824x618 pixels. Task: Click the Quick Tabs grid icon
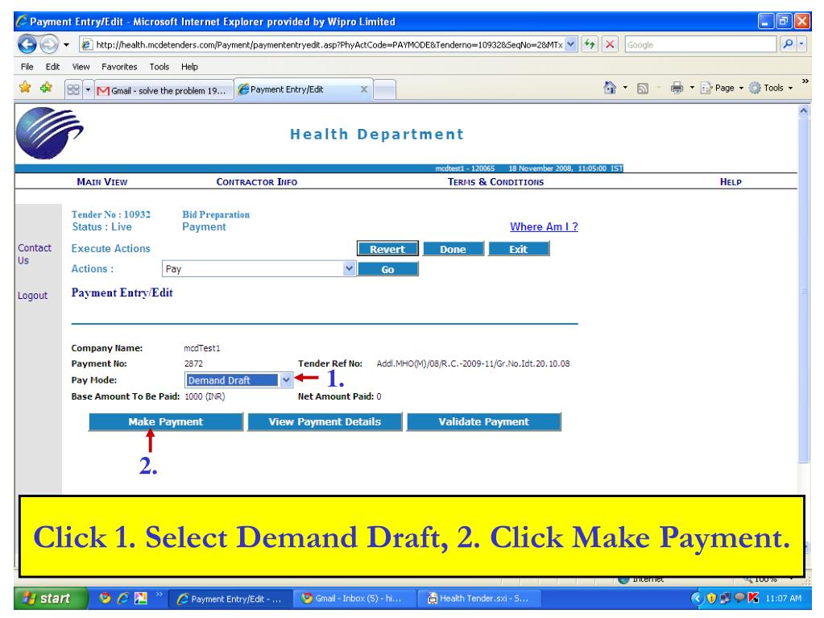coord(73,90)
